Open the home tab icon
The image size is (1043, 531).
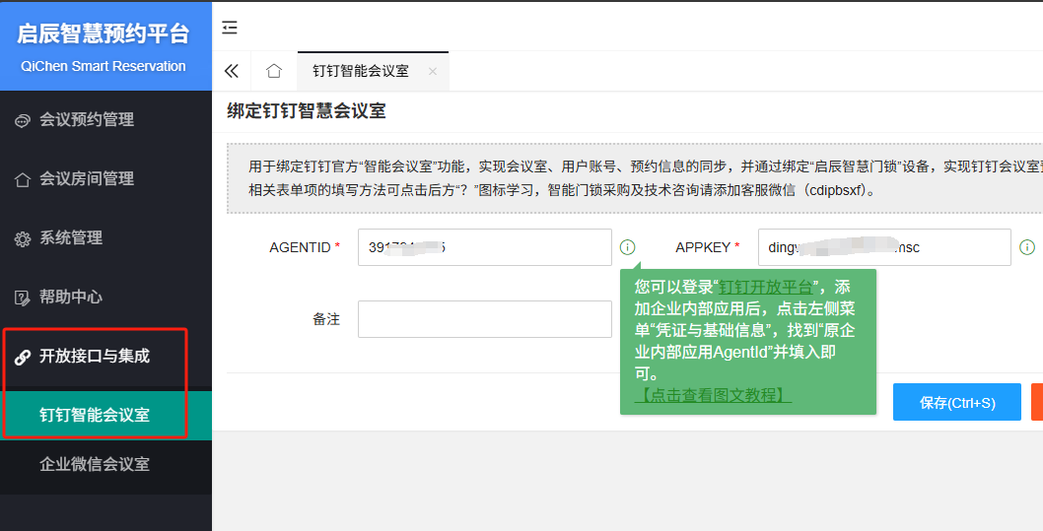[274, 71]
